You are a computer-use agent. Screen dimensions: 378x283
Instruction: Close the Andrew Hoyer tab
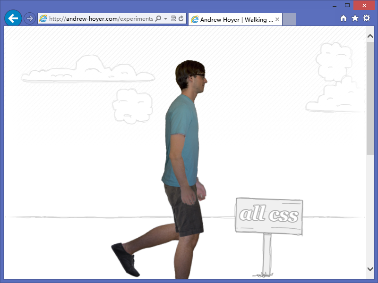277,19
